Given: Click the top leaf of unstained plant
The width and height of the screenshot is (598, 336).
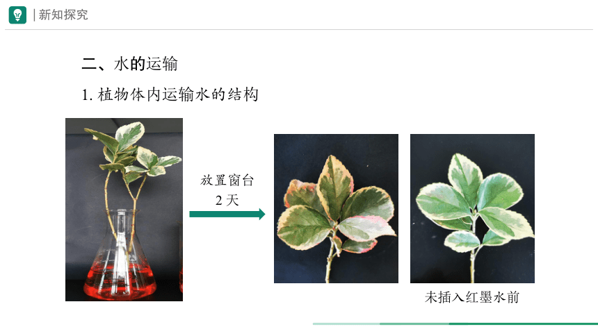Looking at the screenshot, I should coord(465,179).
